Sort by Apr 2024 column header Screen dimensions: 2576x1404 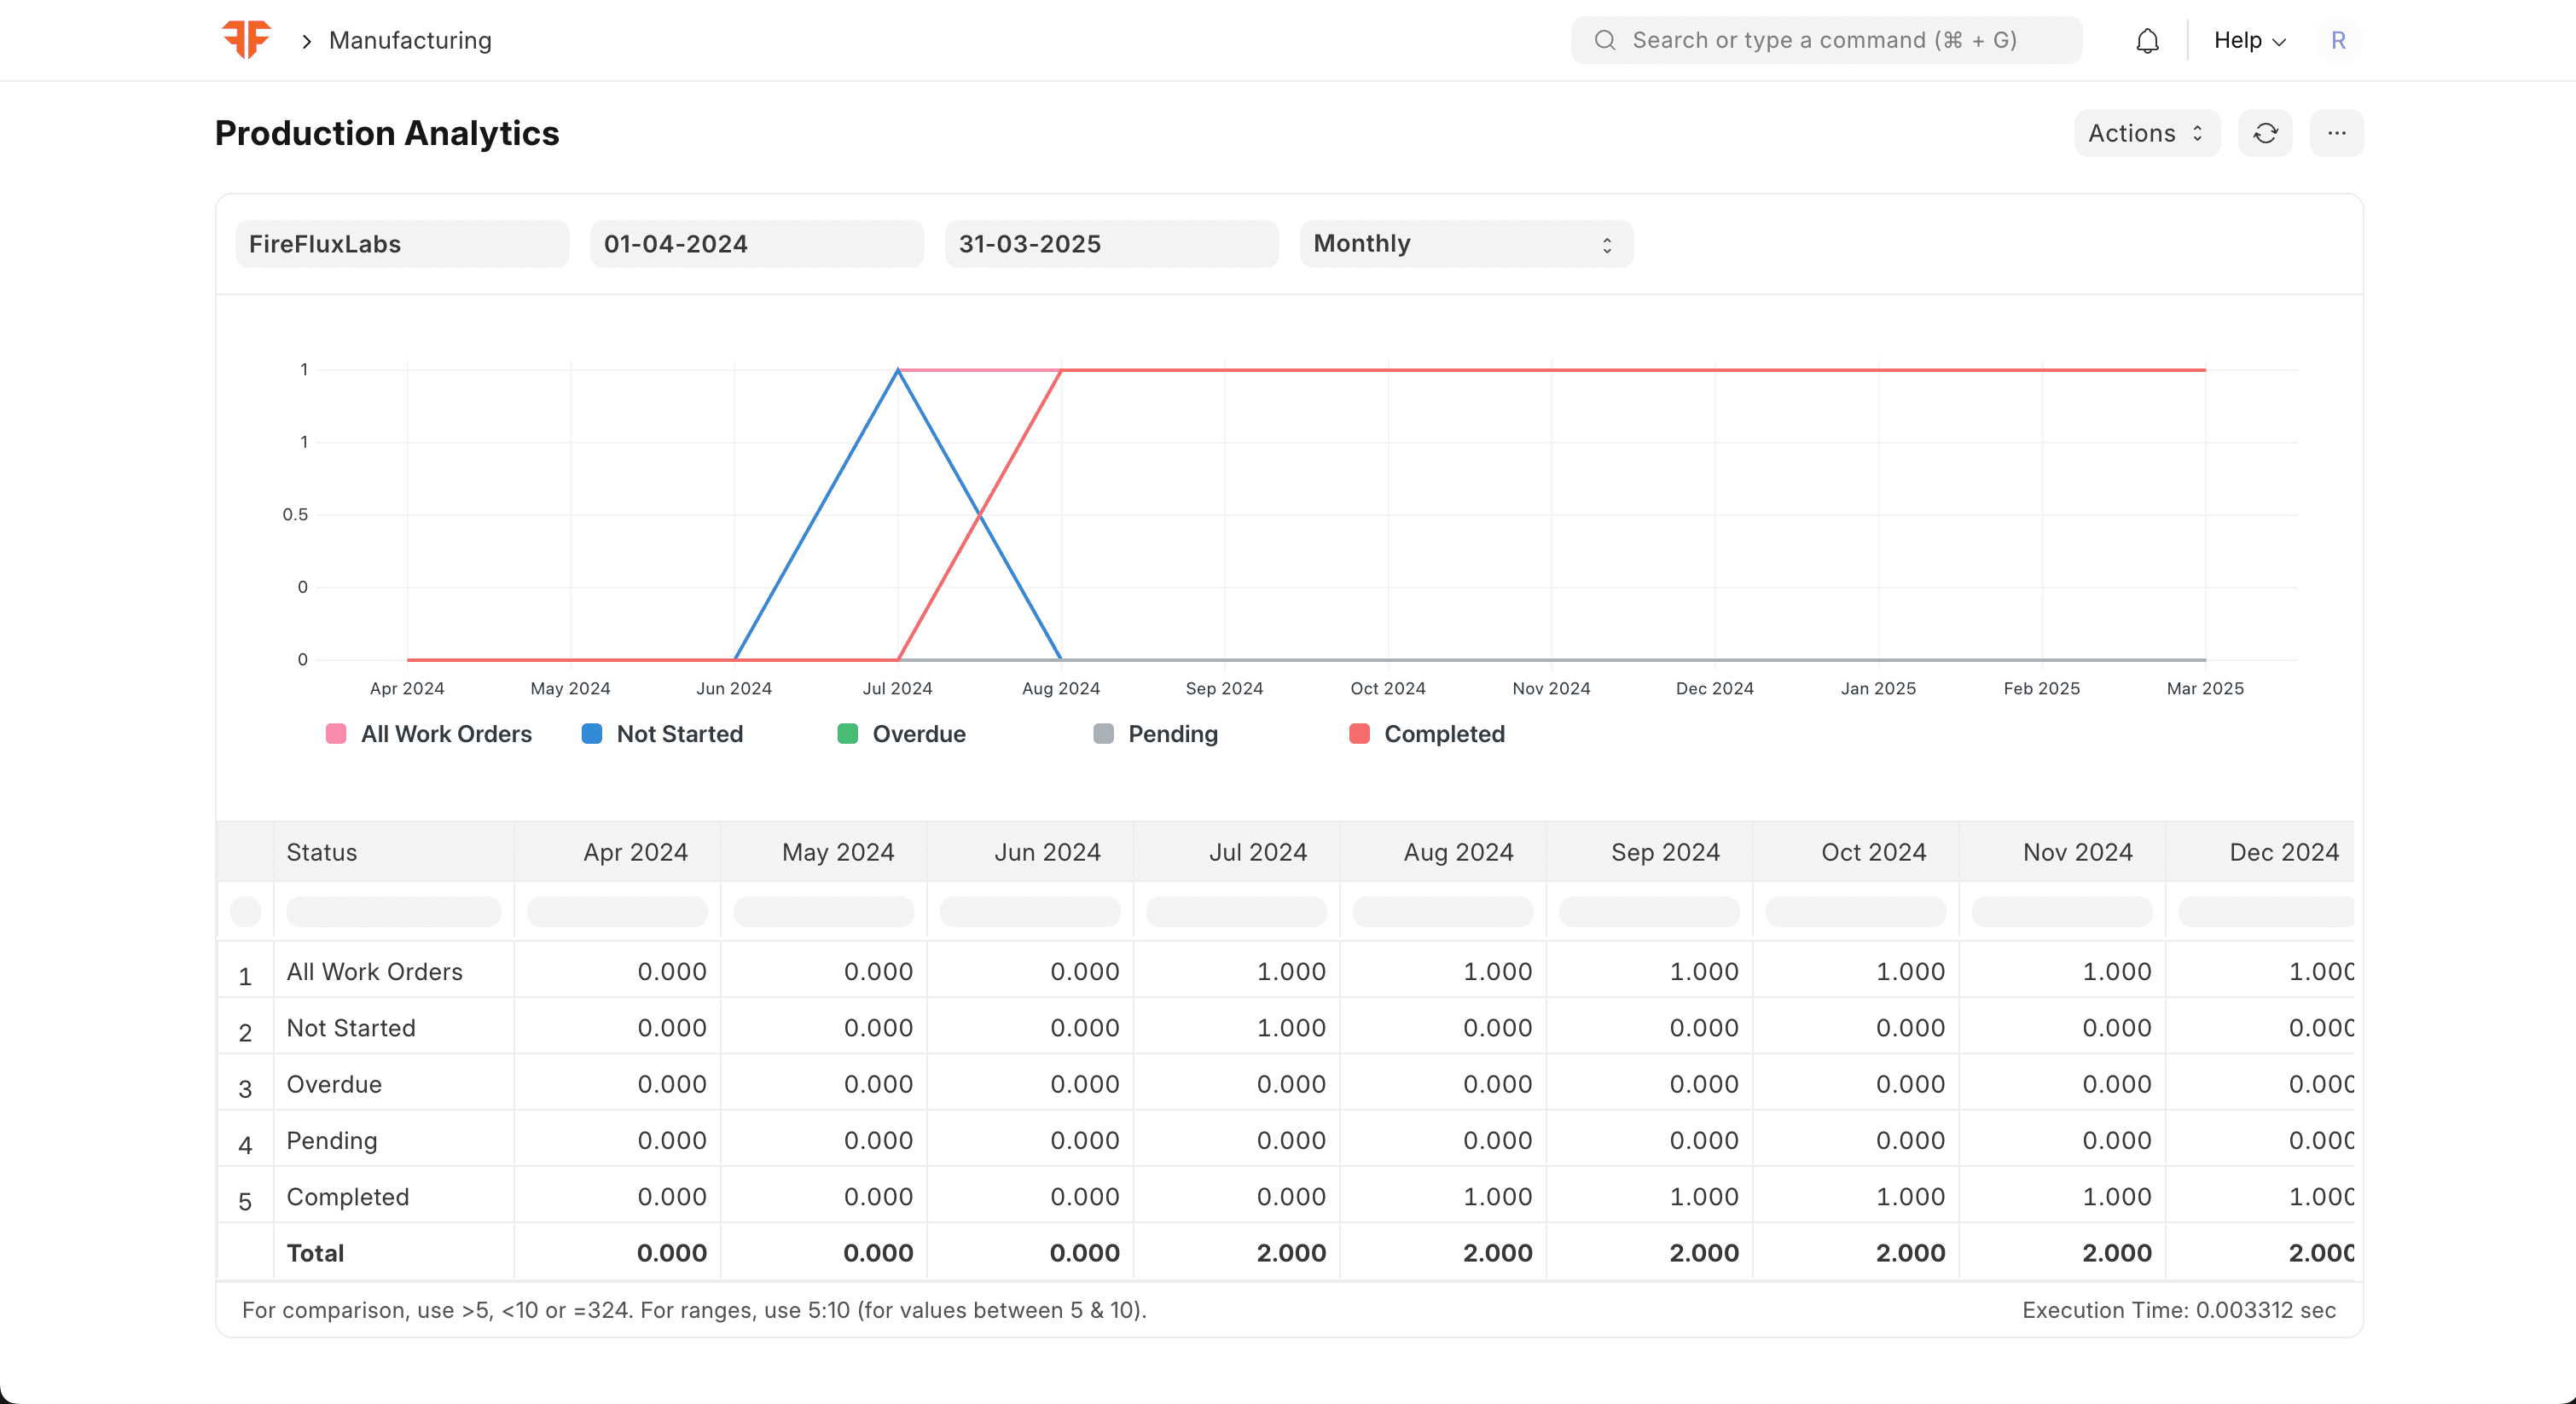(x=617, y=852)
